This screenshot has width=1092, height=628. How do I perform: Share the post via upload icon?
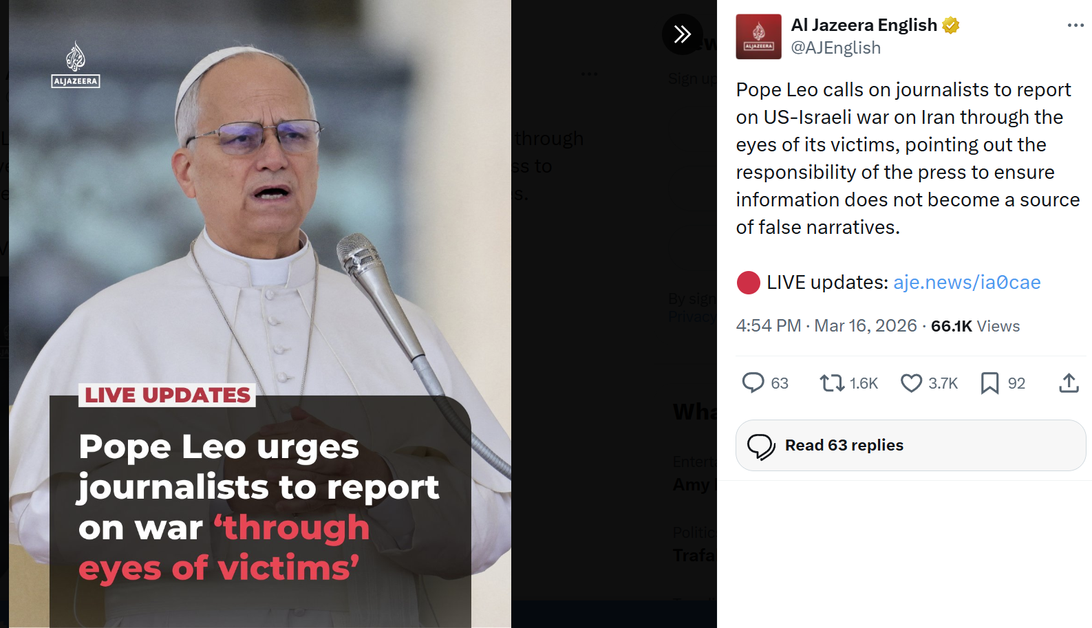tap(1069, 382)
